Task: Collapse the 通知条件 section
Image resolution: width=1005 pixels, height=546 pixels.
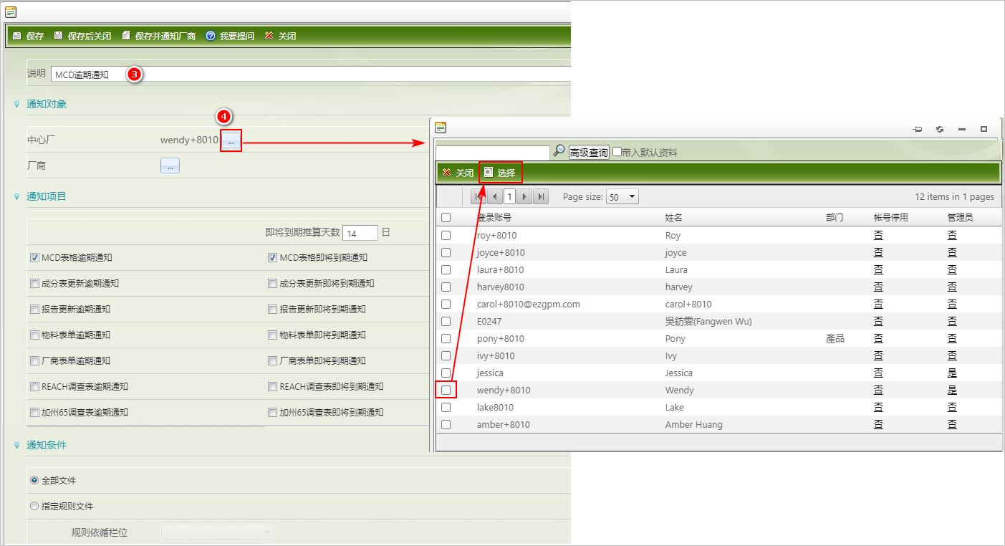Action: [17, 446]
